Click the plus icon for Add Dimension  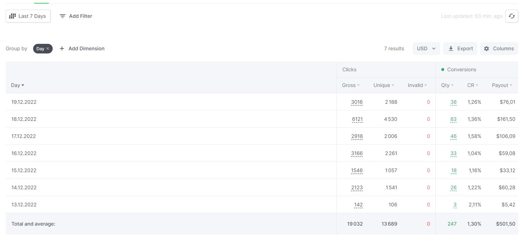click(x=62, y=48)
